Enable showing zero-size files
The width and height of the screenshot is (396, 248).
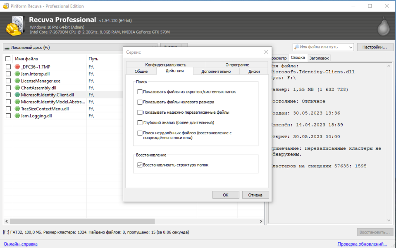coord(140,102)
